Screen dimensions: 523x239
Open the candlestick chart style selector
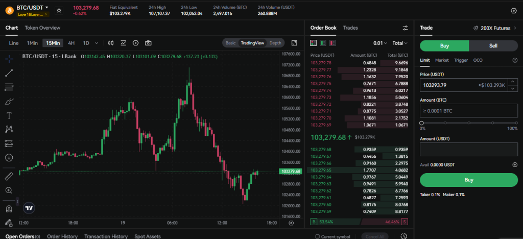click(x=111, y=43)
